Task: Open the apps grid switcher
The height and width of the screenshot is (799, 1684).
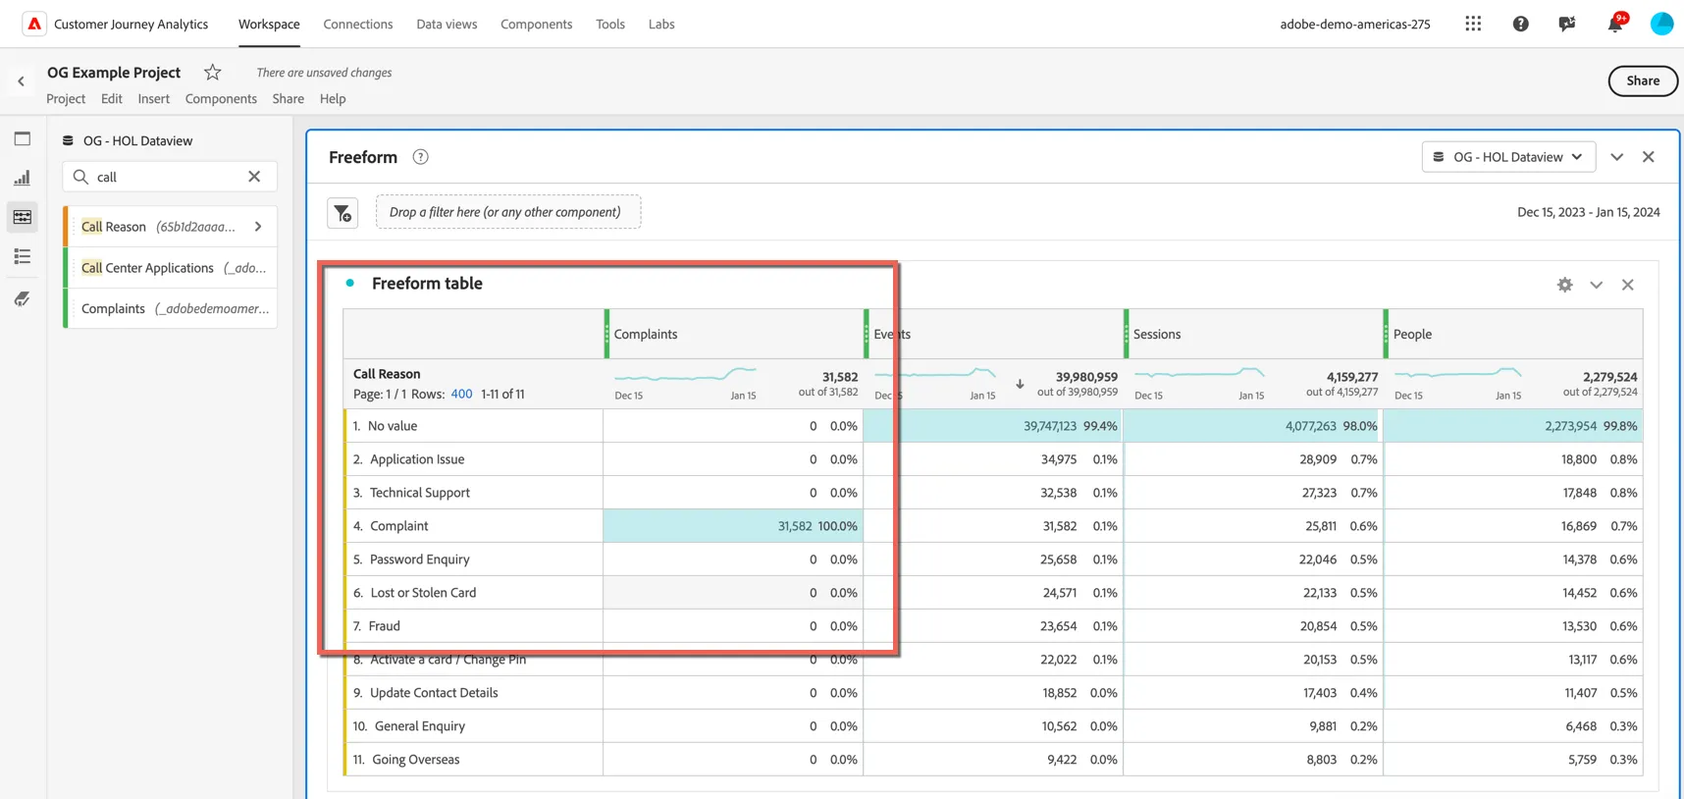Action: pos(1473,24)
